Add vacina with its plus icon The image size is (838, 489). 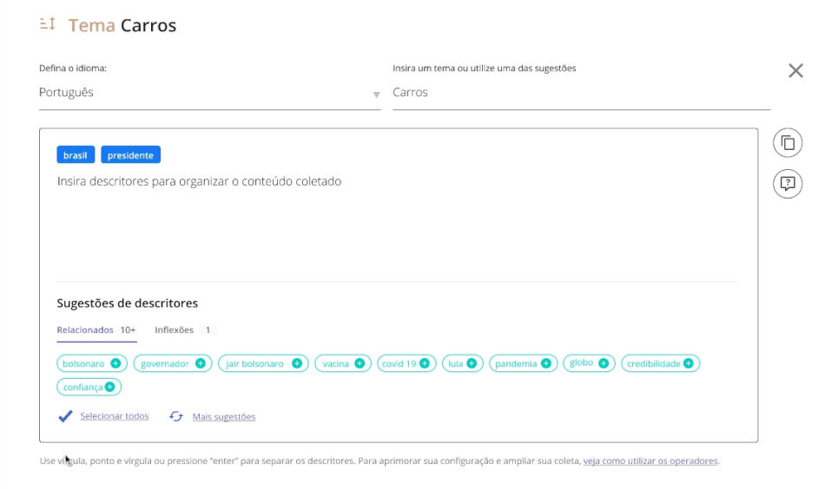point(360,363)
